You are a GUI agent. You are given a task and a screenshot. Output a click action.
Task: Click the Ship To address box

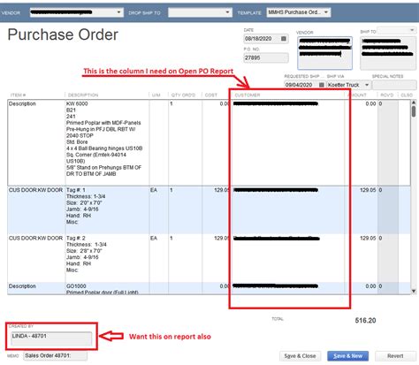388,53
